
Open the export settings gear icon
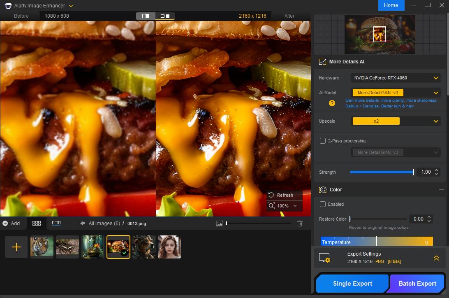coord(324,258)
